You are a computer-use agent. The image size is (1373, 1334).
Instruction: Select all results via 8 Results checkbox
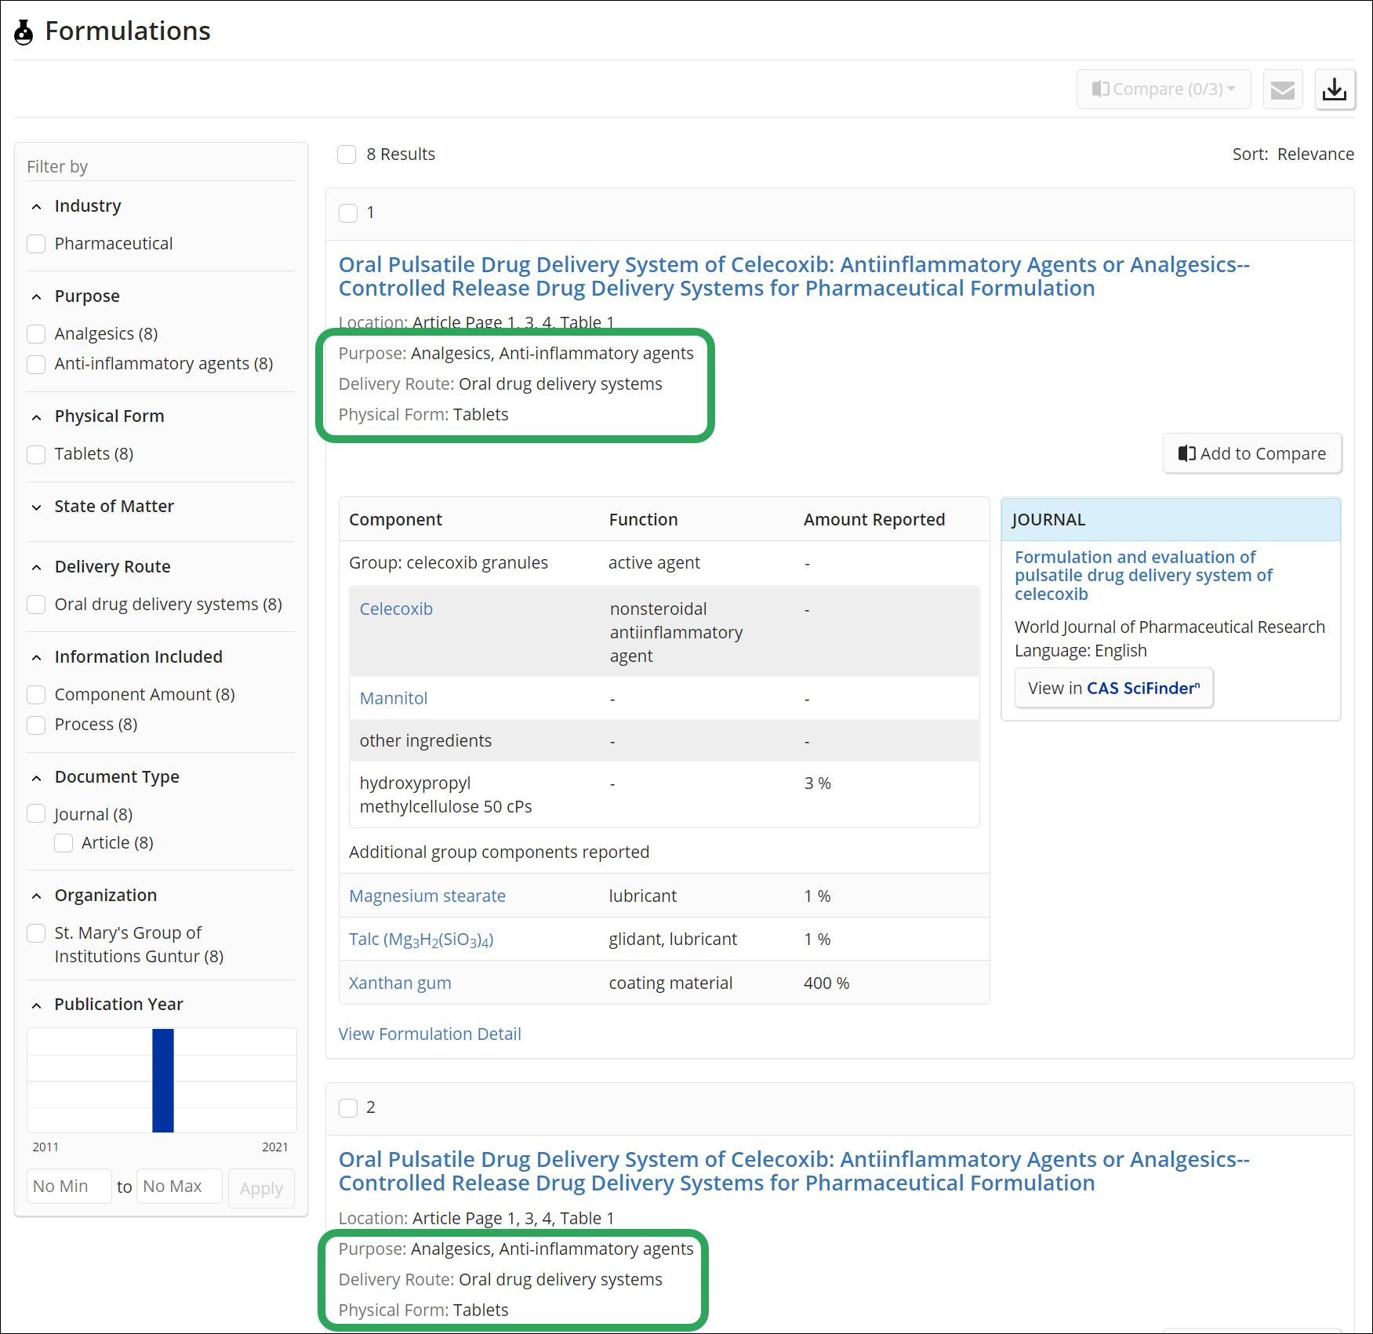click(x=347, y=154)
